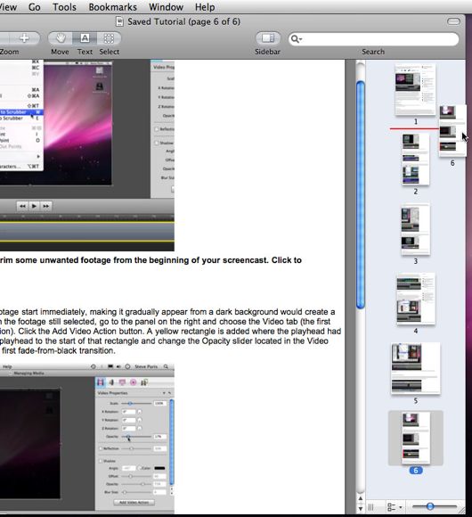The width and height of the screenshot is (472, 517).
Task: Click text "first fade-from-black transition."
Action: [x=59, y=350]
